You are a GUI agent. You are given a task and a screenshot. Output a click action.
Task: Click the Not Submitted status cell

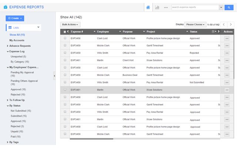click(x=197, y=83)
